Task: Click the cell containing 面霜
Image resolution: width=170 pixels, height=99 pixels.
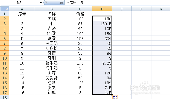Action: click(x=51, y=73)
